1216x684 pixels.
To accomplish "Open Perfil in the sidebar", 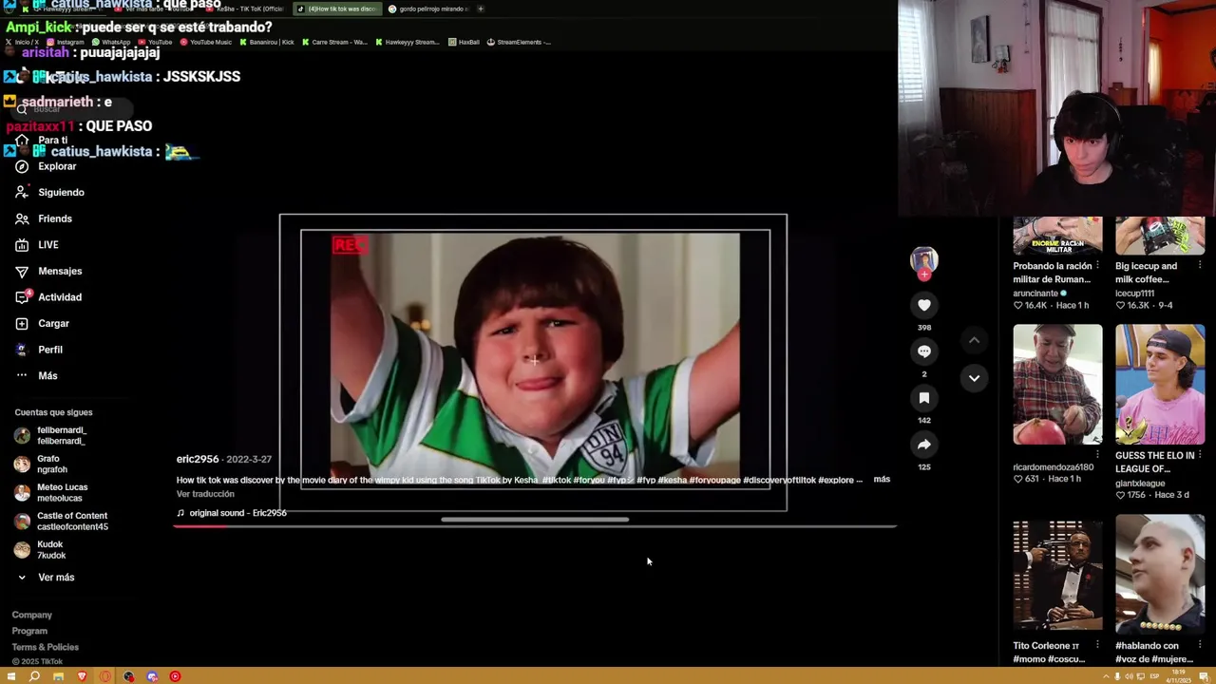I will 39,350.
